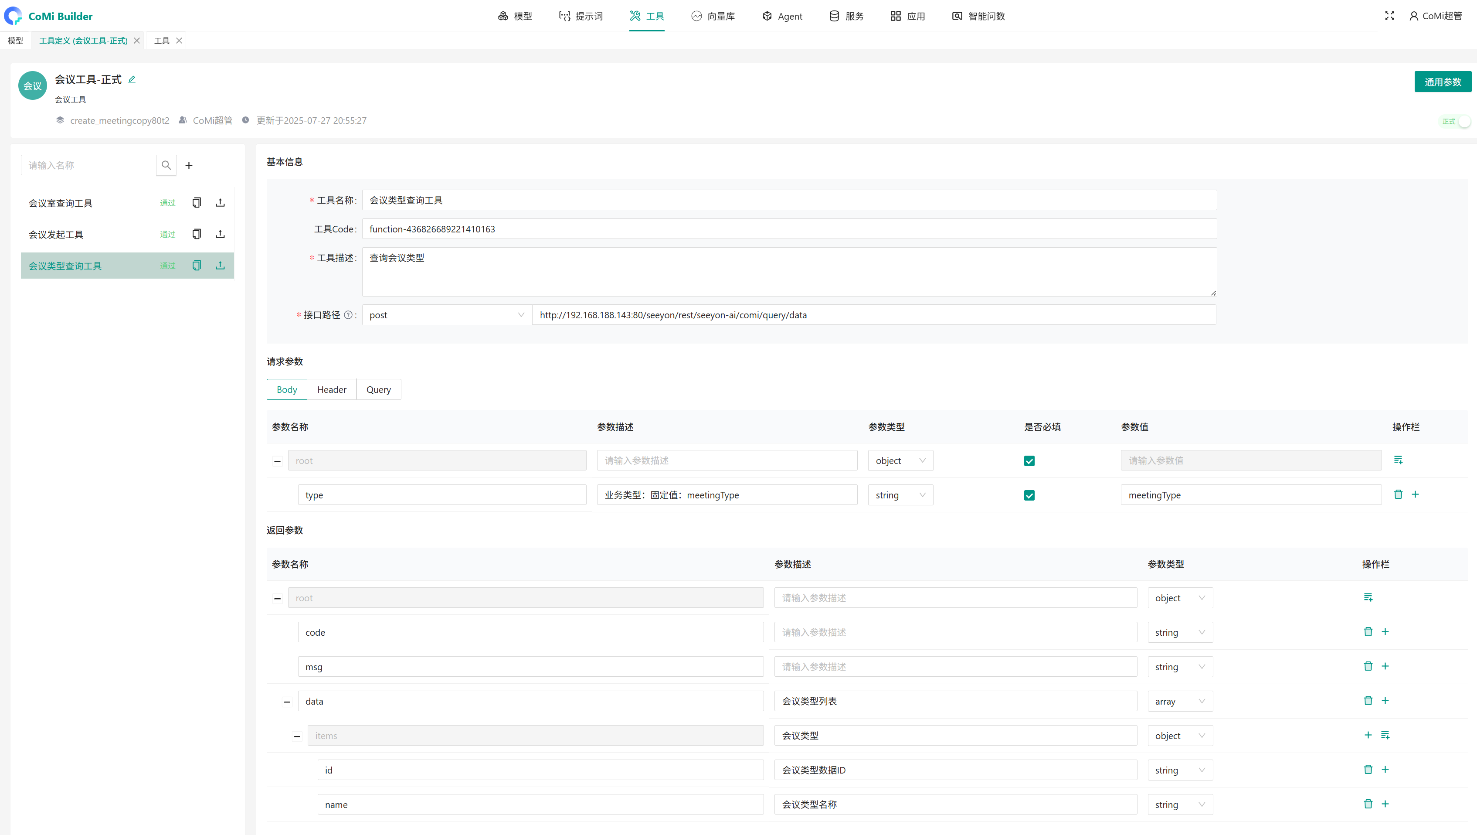
Task: Open code row string type dropdown
Action: pyautogui.click(x=1180, y=633)
